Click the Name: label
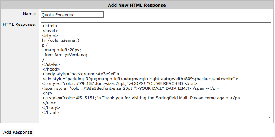 30,14
